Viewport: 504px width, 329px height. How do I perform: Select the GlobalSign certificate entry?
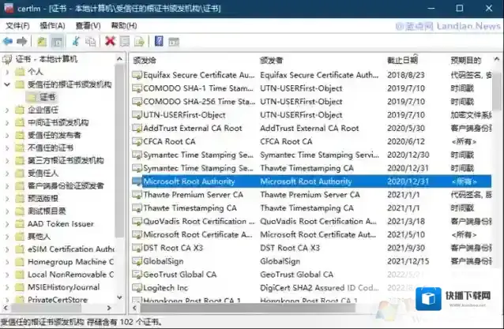pyautogui.click(x=163, y=261)
